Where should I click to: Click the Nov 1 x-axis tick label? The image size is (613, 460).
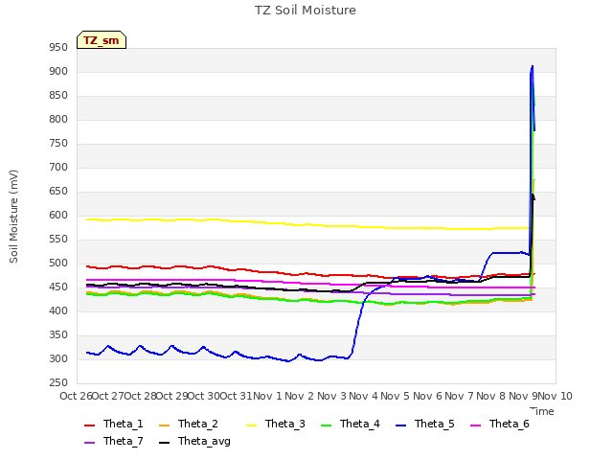267,396
